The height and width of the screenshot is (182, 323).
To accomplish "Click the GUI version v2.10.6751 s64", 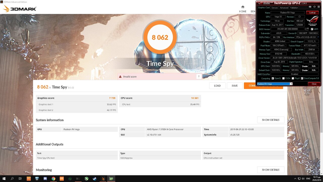I will [x=154, y=135].
